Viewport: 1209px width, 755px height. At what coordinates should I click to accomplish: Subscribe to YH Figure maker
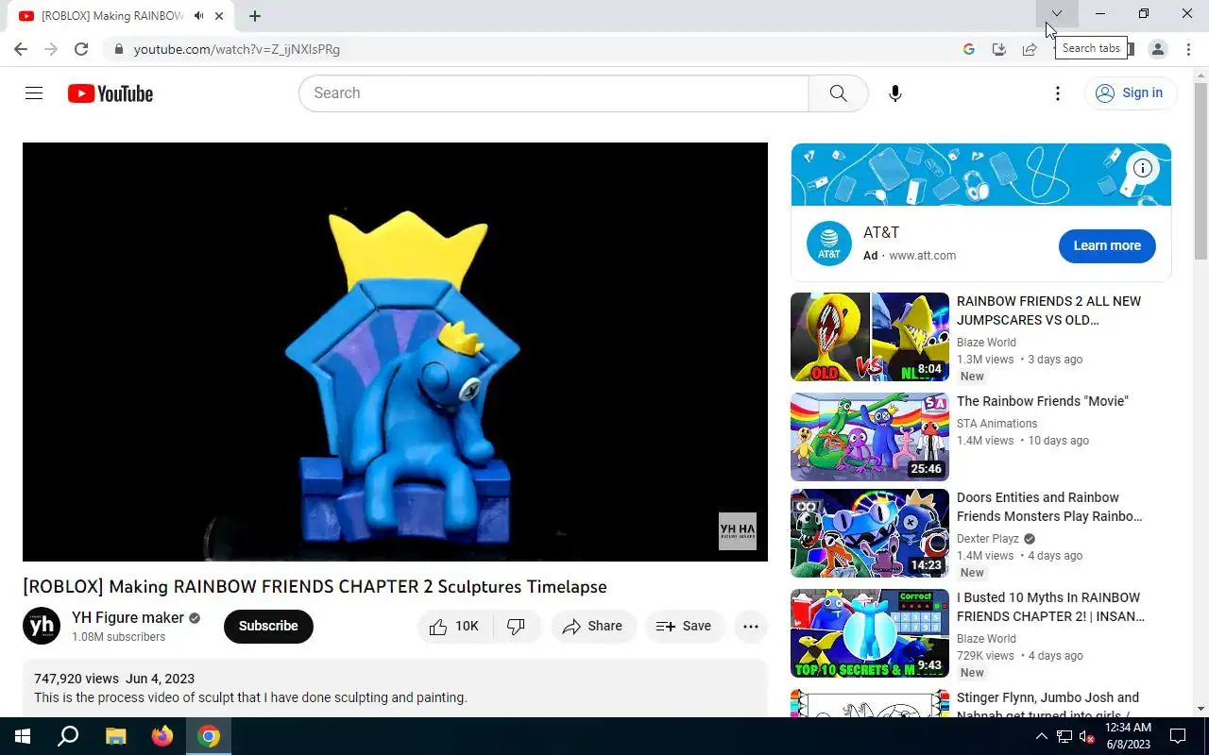point(268,626)
